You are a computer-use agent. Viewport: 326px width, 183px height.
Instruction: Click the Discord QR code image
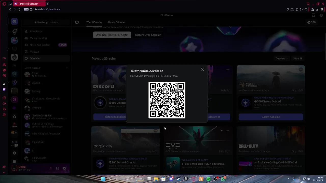coord(167,100)
